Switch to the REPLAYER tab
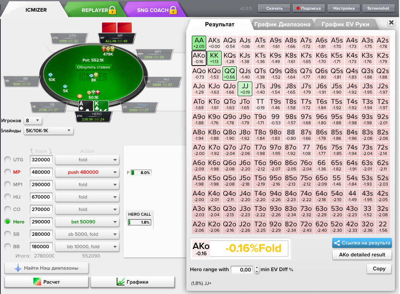This screenshot has height=294, width=400. [x=95, y=10]
